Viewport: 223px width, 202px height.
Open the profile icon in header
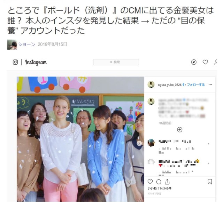coord(216,62)
